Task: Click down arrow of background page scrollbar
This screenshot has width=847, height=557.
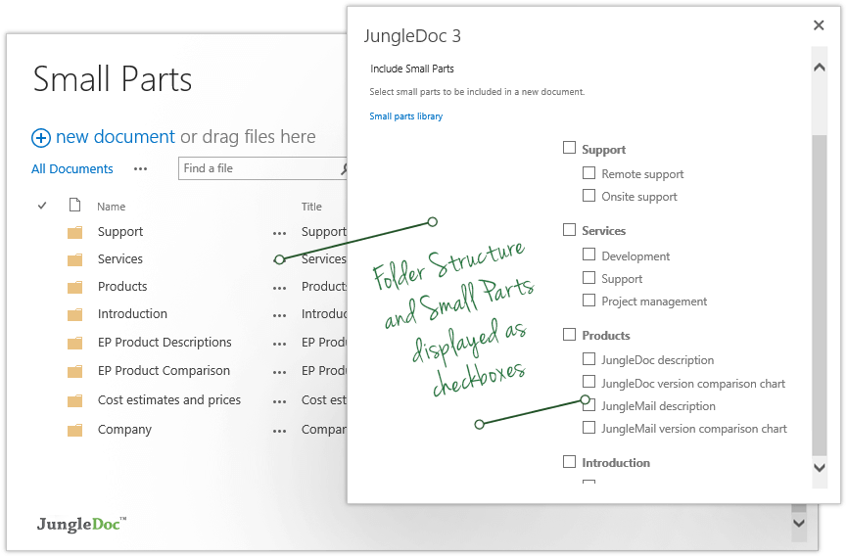Action: [799, 523]
